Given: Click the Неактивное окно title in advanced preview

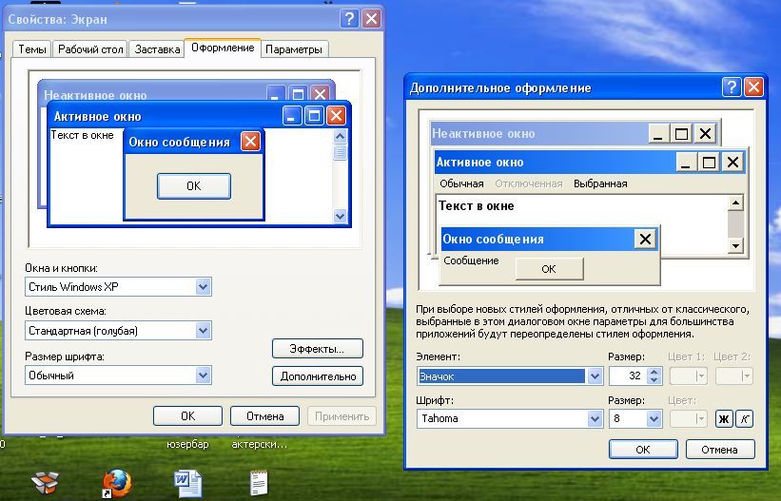Looking at the screenshot, I should point(483,133).
